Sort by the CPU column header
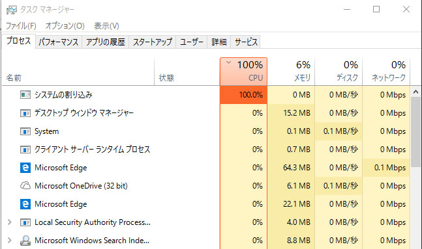The width and height of the screenshot is (422, 249). pyautogui.click(x=243, y=72)
